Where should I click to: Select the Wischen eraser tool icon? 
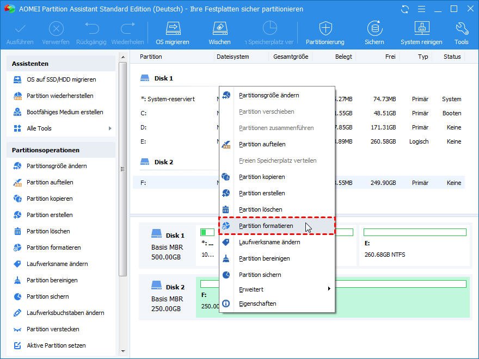pyautogui.click(x=219, y=29)
